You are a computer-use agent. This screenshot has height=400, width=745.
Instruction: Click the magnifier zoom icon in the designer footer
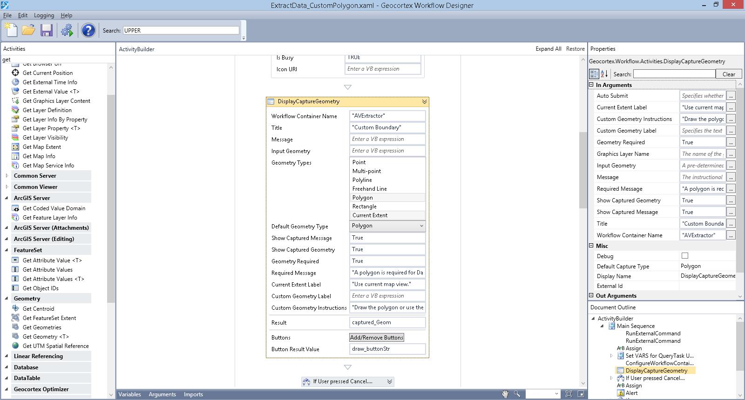pos(517,394)
